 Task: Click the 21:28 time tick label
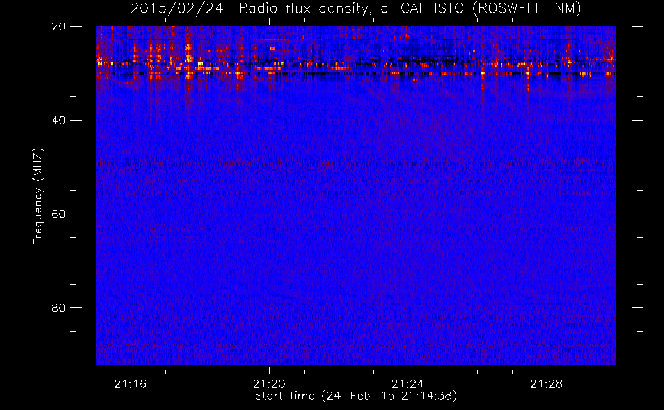[x=547, y=384]
